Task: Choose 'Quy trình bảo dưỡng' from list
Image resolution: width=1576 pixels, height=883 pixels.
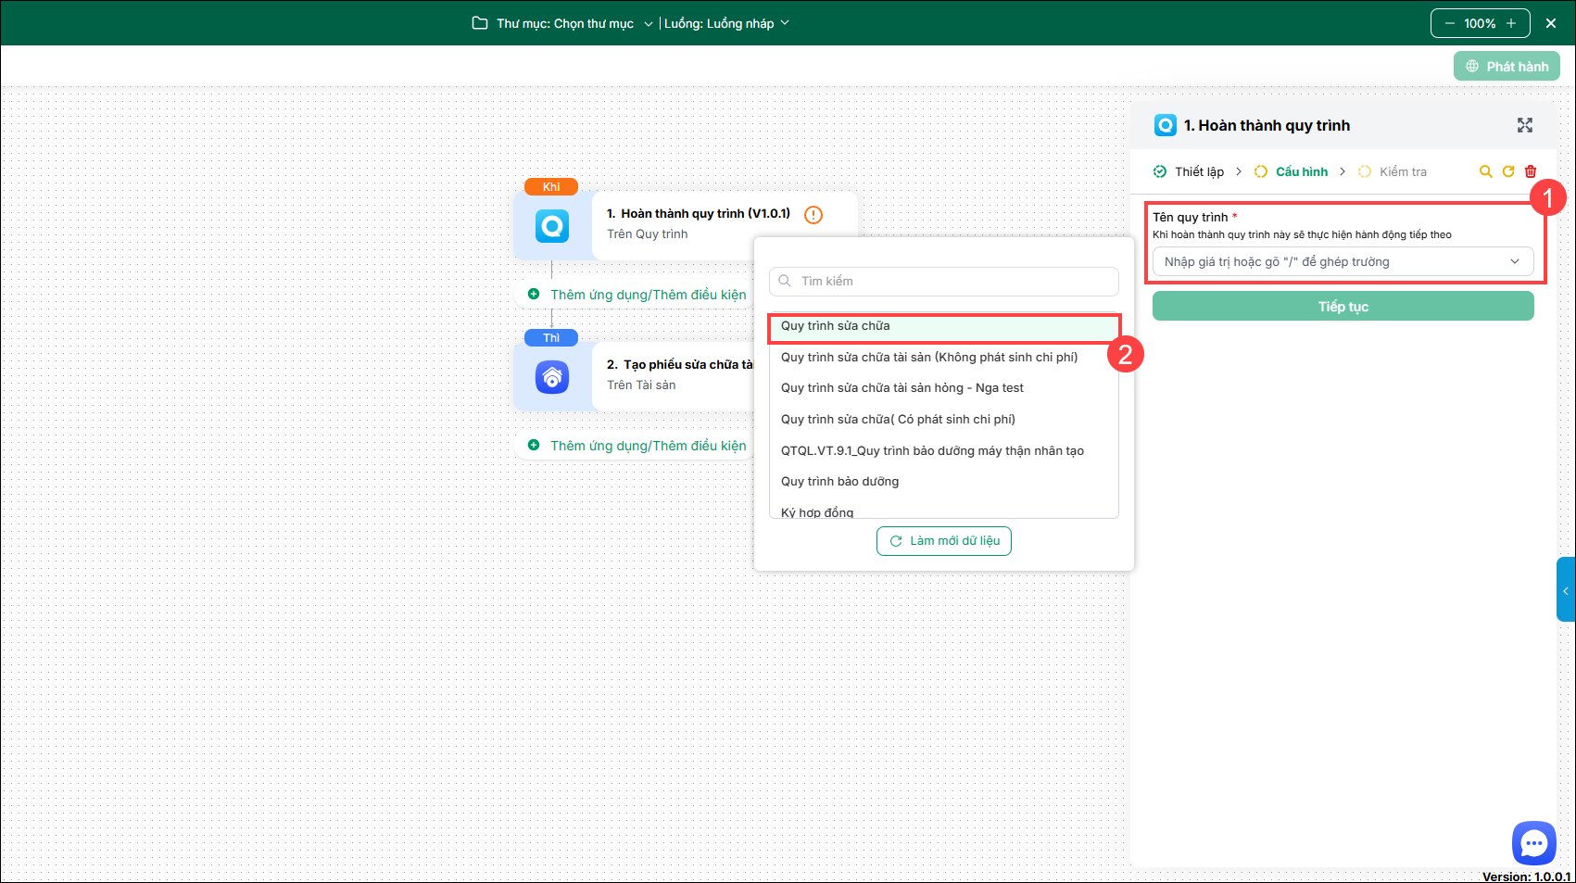Action: tap(839, 482)
